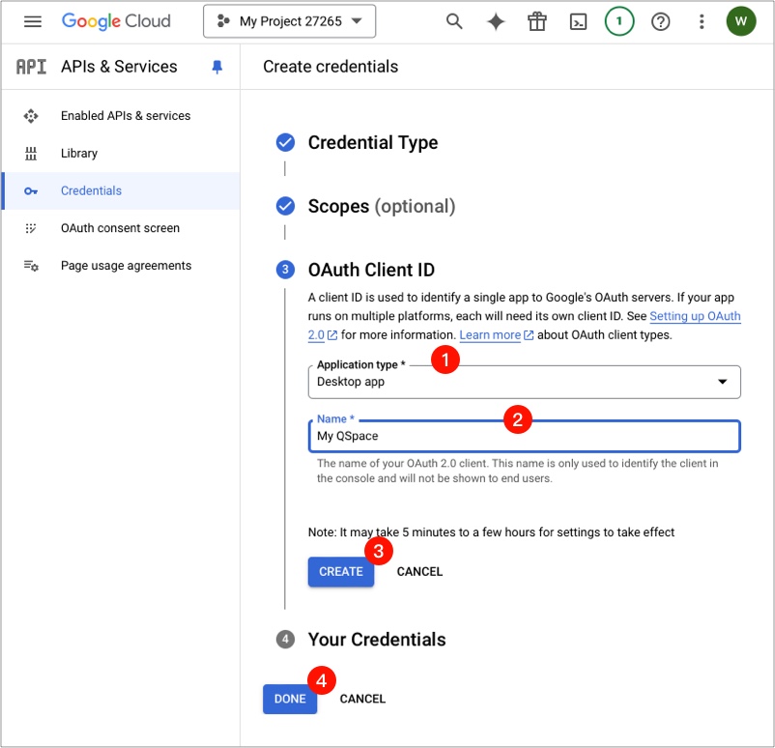The height and width of the screenshot is (748, 775).
Task: Activate Cloud Shell terminal icon
Action: click(578, 21)
